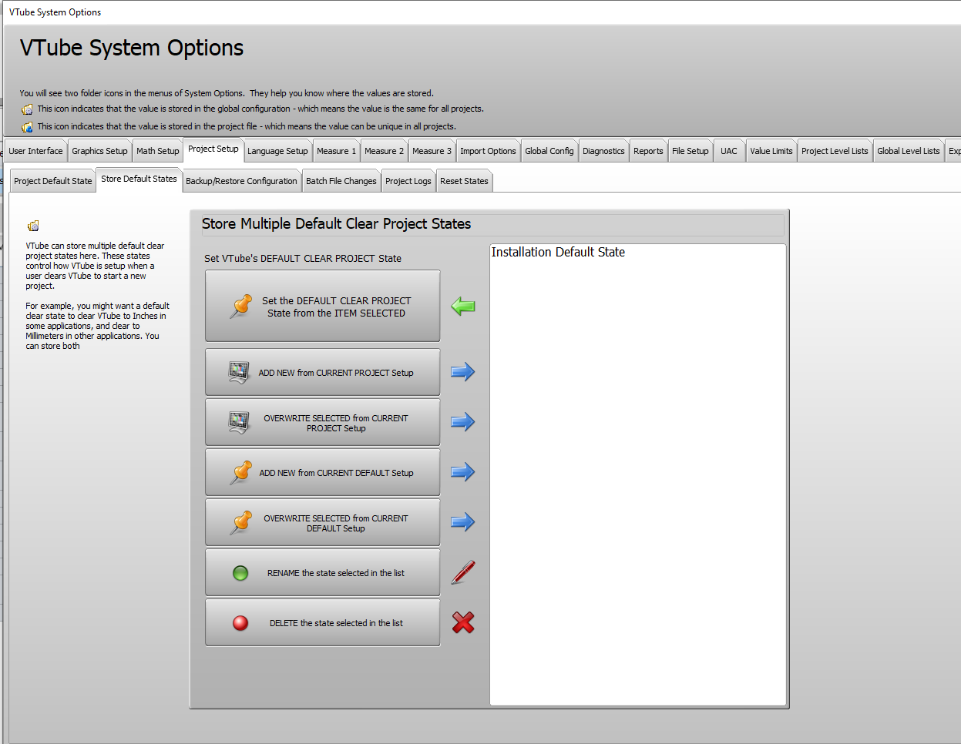Open Project Logs sub-tab
The width and height of the screenshot is (961, 744).
408,181
